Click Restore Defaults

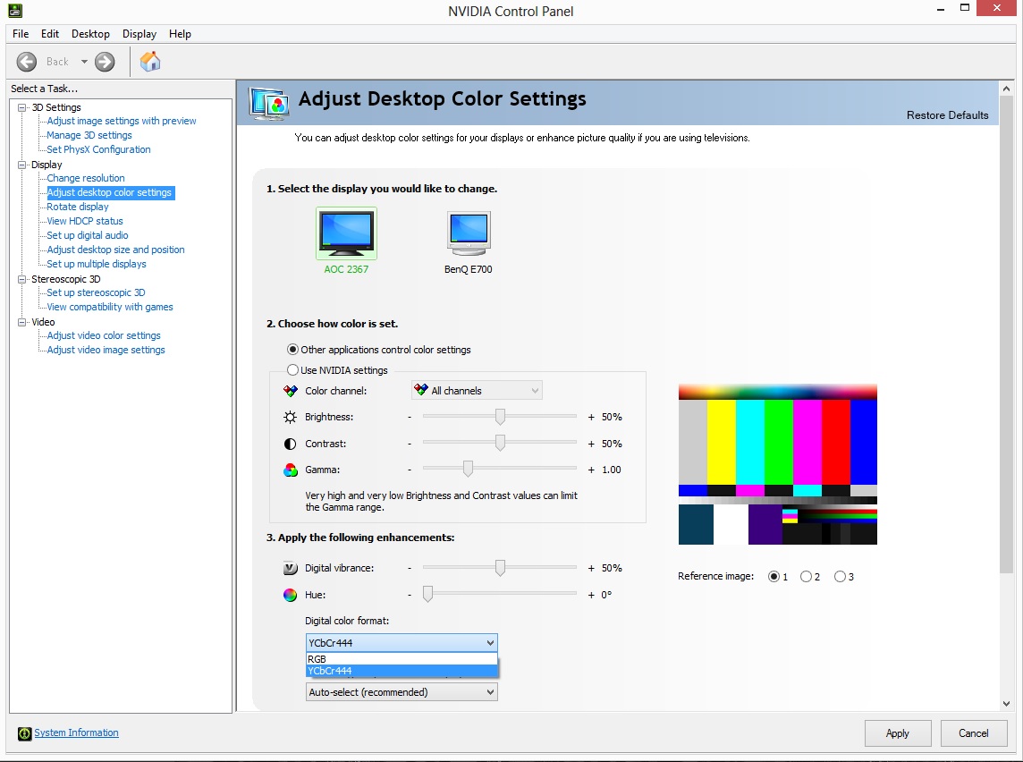(947, 115)
